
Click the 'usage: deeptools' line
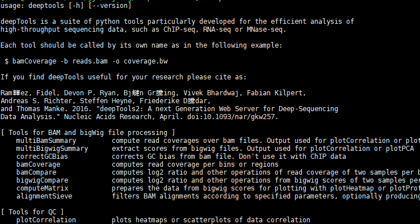32,6
